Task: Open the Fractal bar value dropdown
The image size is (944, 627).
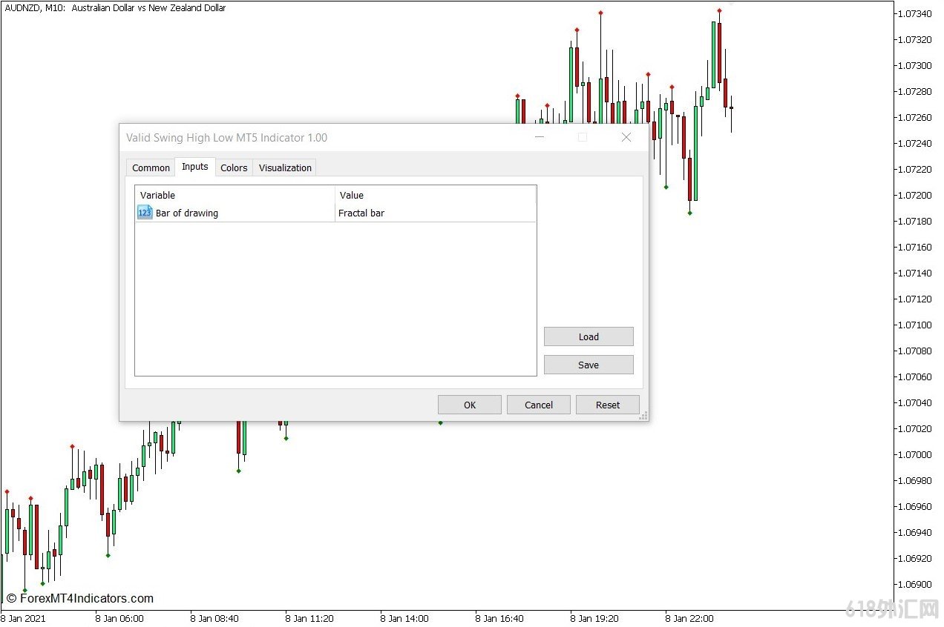Action: [x=435, y=213]
